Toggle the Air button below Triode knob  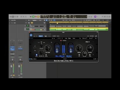coord(79,55)
